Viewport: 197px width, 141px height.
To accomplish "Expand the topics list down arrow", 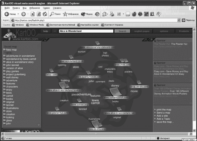I will tap(39, 125).
